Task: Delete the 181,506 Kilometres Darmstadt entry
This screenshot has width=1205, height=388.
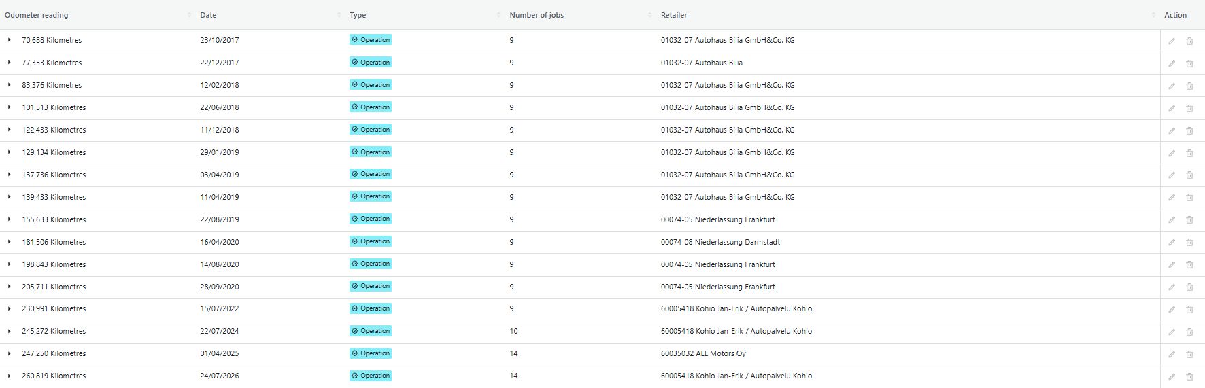Action: click(1189, 243)
